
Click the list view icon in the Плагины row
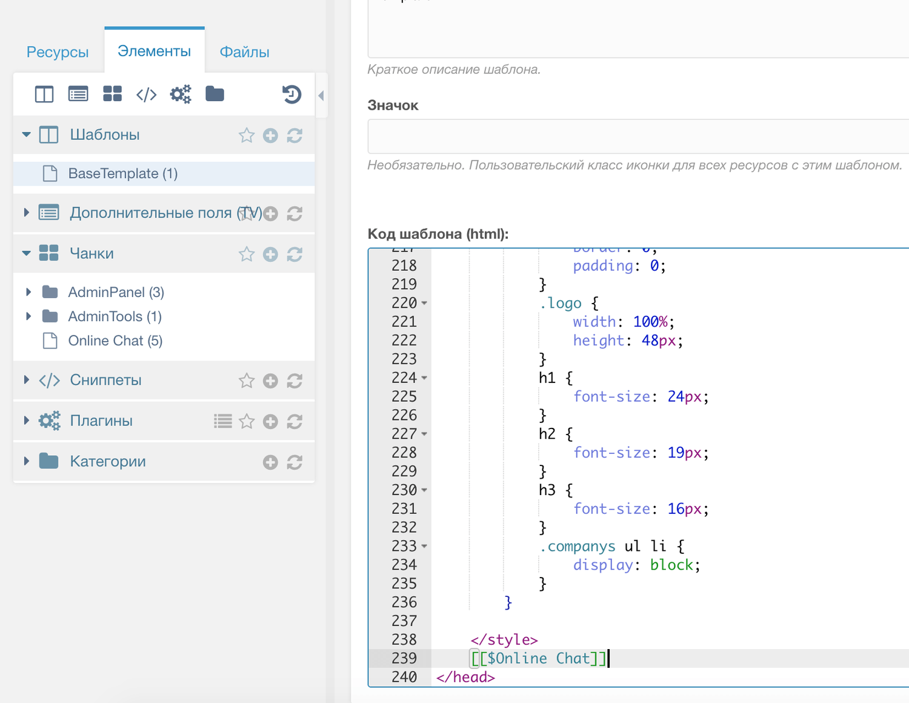[223, 421]
